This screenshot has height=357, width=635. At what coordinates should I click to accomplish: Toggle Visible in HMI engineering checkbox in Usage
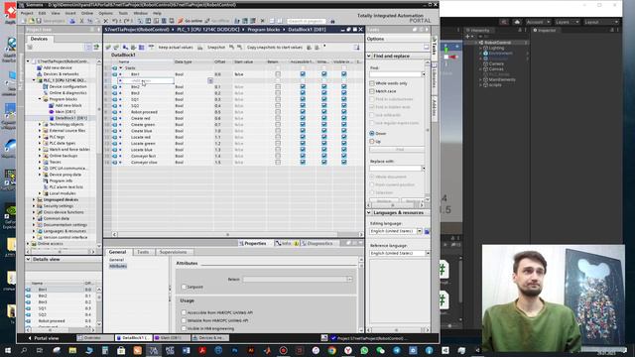[184, 328]
